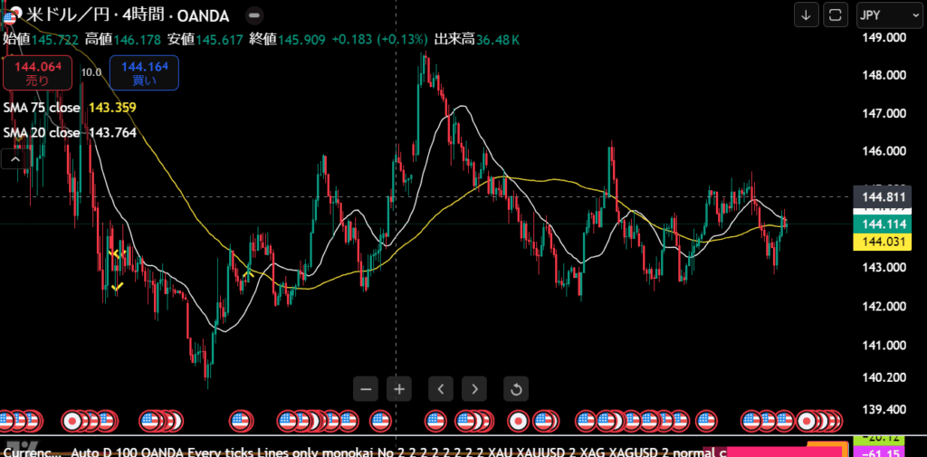Click the bottom indicator legend starting with Currenc...
Screen dimensions: 927x457
(363, 452)
